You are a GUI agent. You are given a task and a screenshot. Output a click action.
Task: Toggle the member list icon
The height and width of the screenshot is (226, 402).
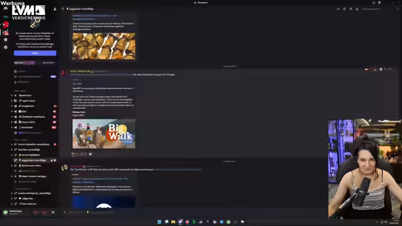click(357, 9)
